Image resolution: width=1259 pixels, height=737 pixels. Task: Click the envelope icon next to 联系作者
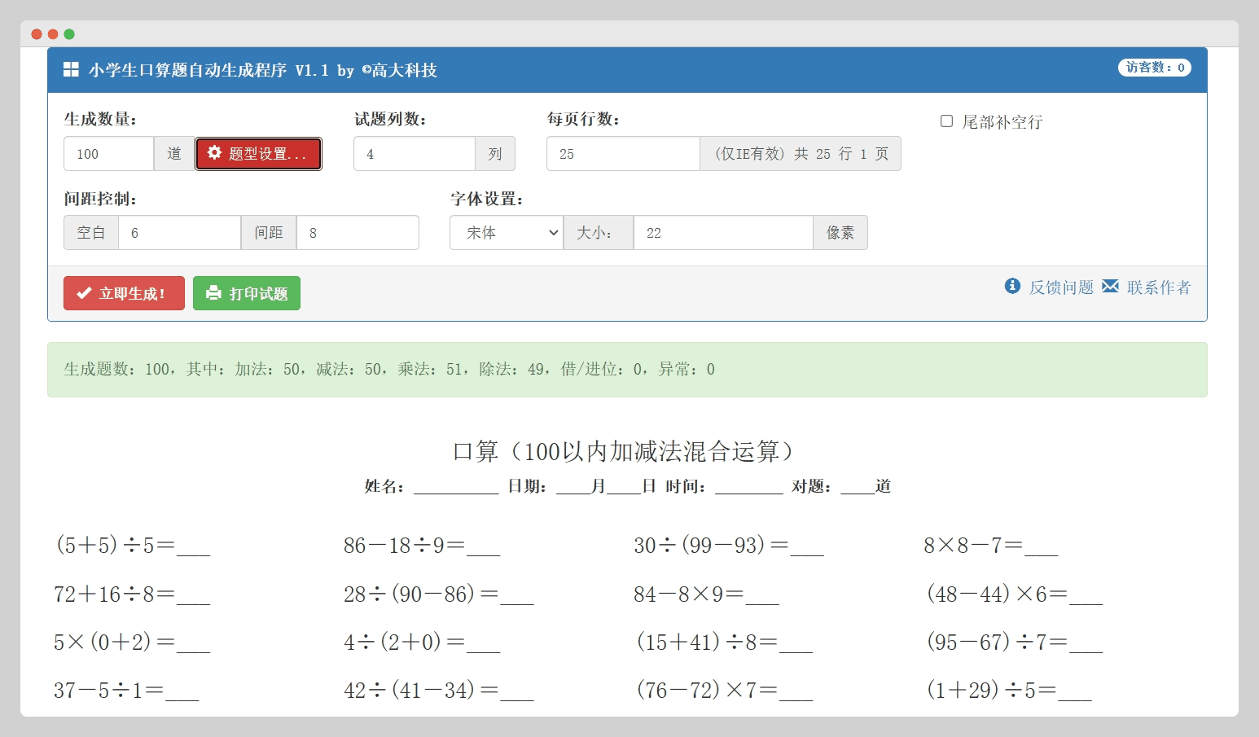tap(1110, 286)
